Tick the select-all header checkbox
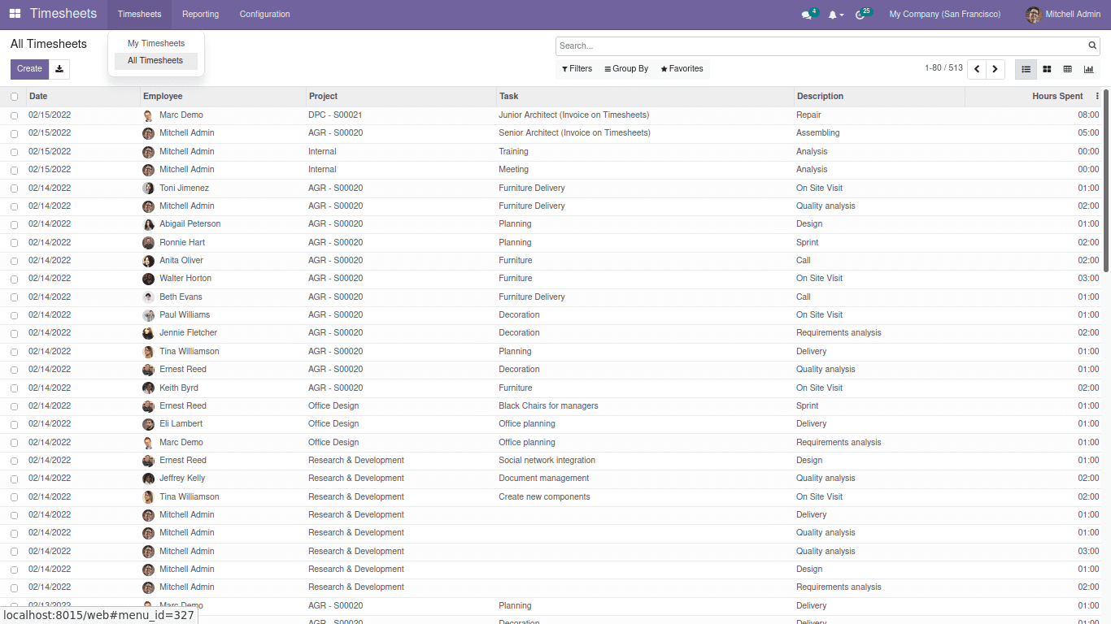 (x=14, y=97)
